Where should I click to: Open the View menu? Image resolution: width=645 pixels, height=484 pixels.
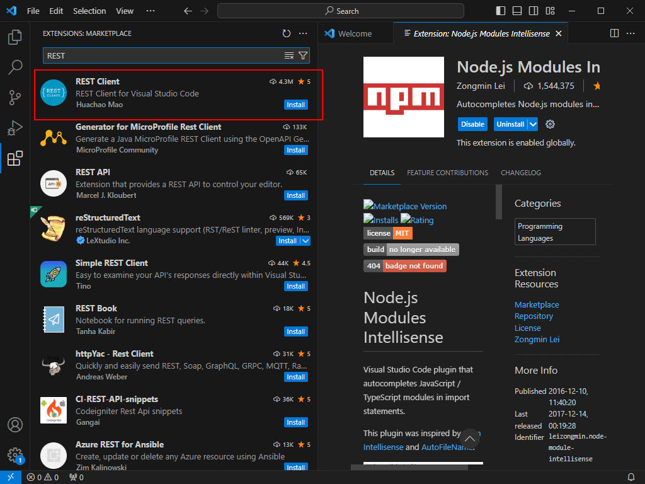125,11
